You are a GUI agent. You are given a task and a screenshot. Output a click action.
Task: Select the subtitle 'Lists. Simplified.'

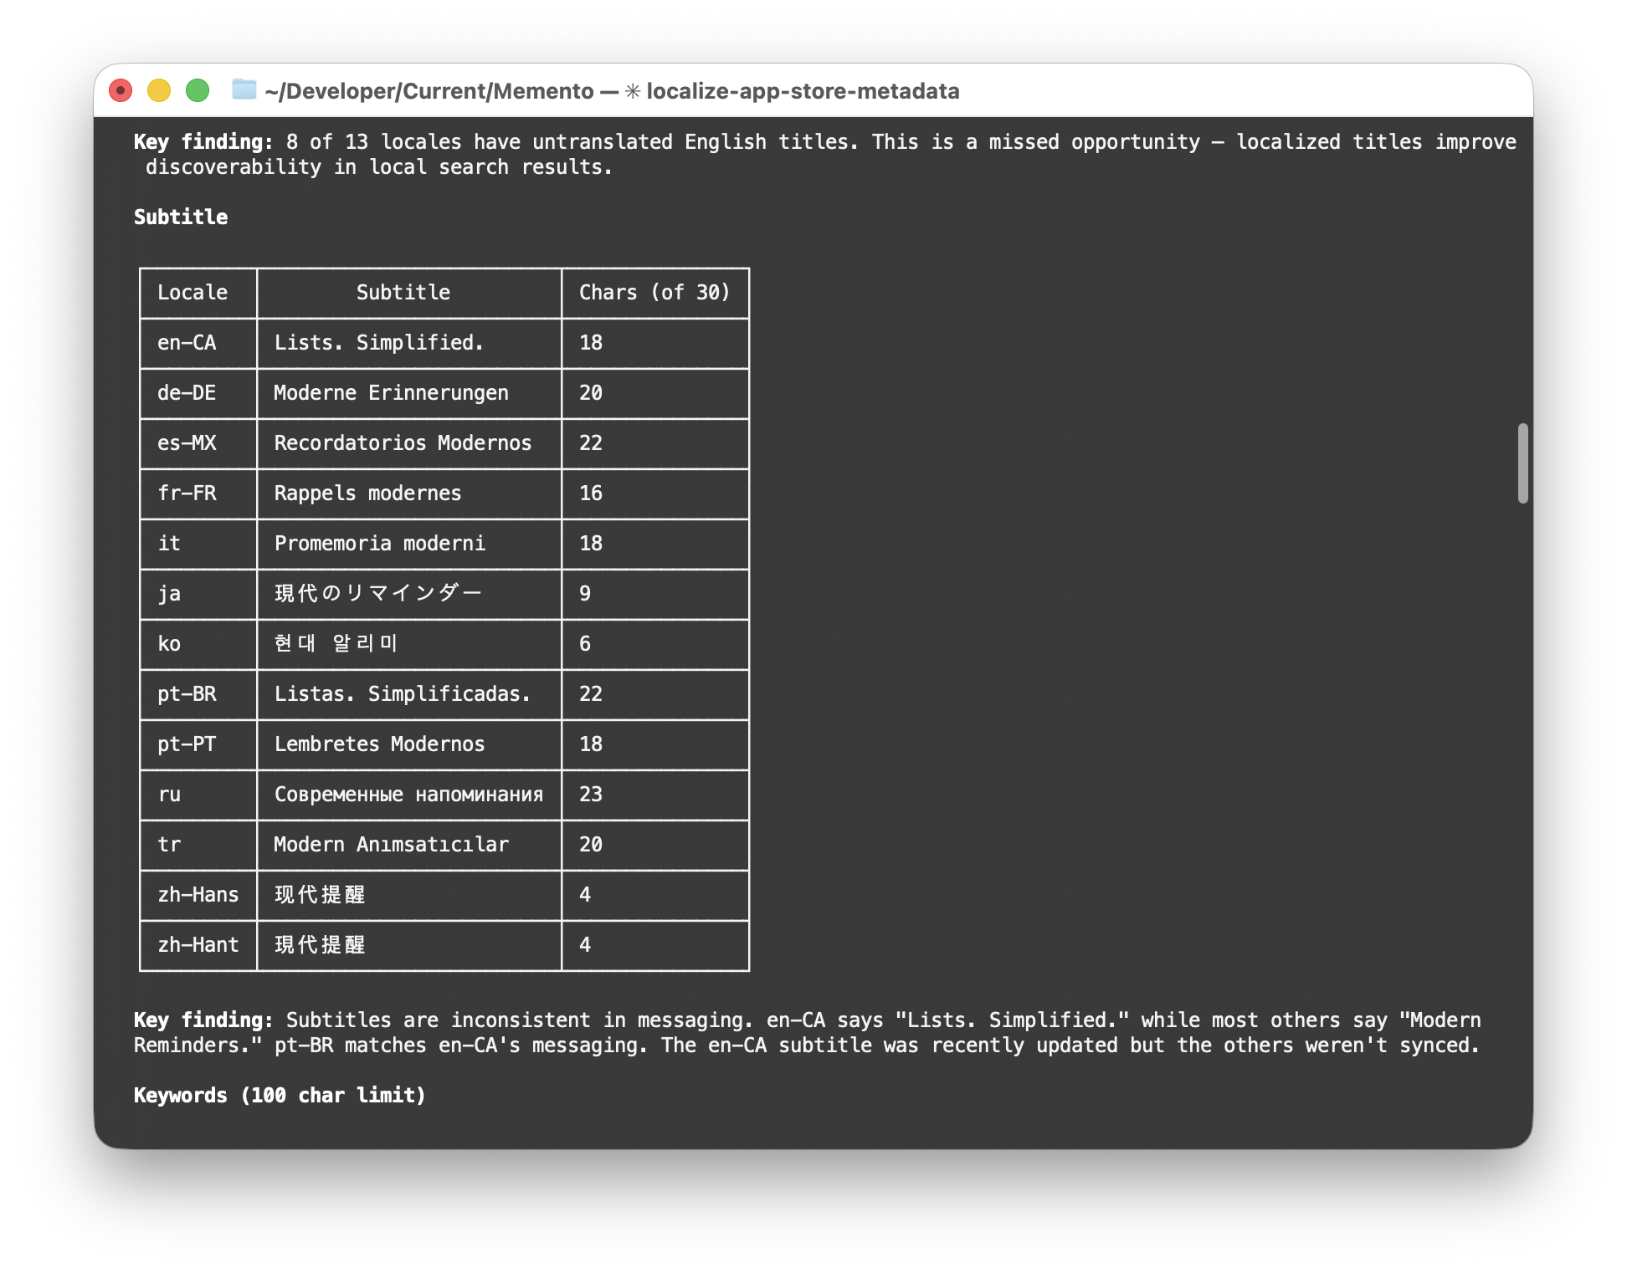[x=378, y=343]
